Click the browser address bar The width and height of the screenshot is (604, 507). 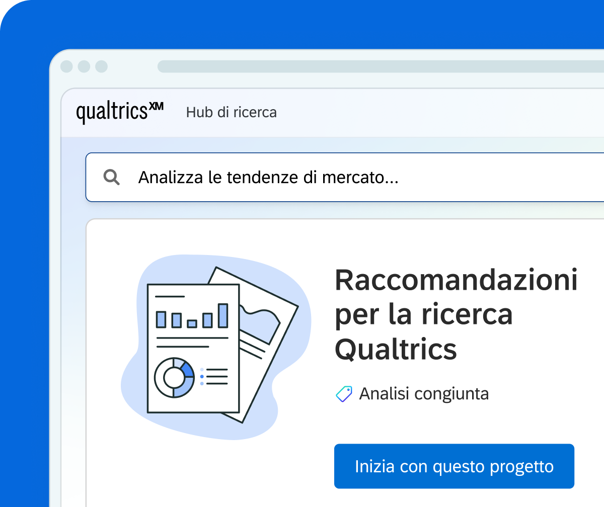(381, 66)
